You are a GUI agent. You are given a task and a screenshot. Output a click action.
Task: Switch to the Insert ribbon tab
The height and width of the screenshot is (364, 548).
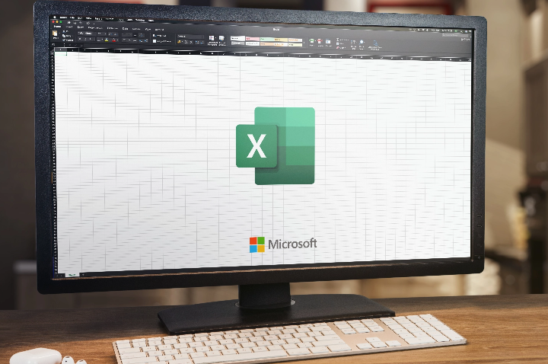coord(69,27)
